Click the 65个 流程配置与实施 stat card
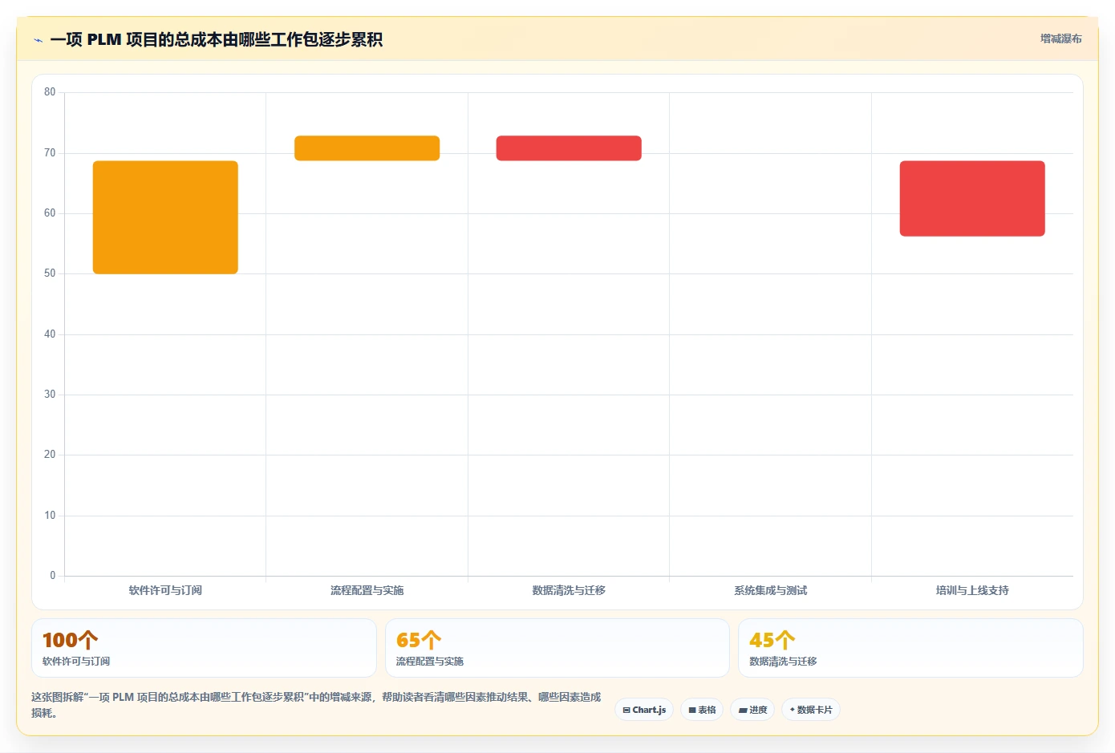The image size is (1115, 753). tap(557, 648)
